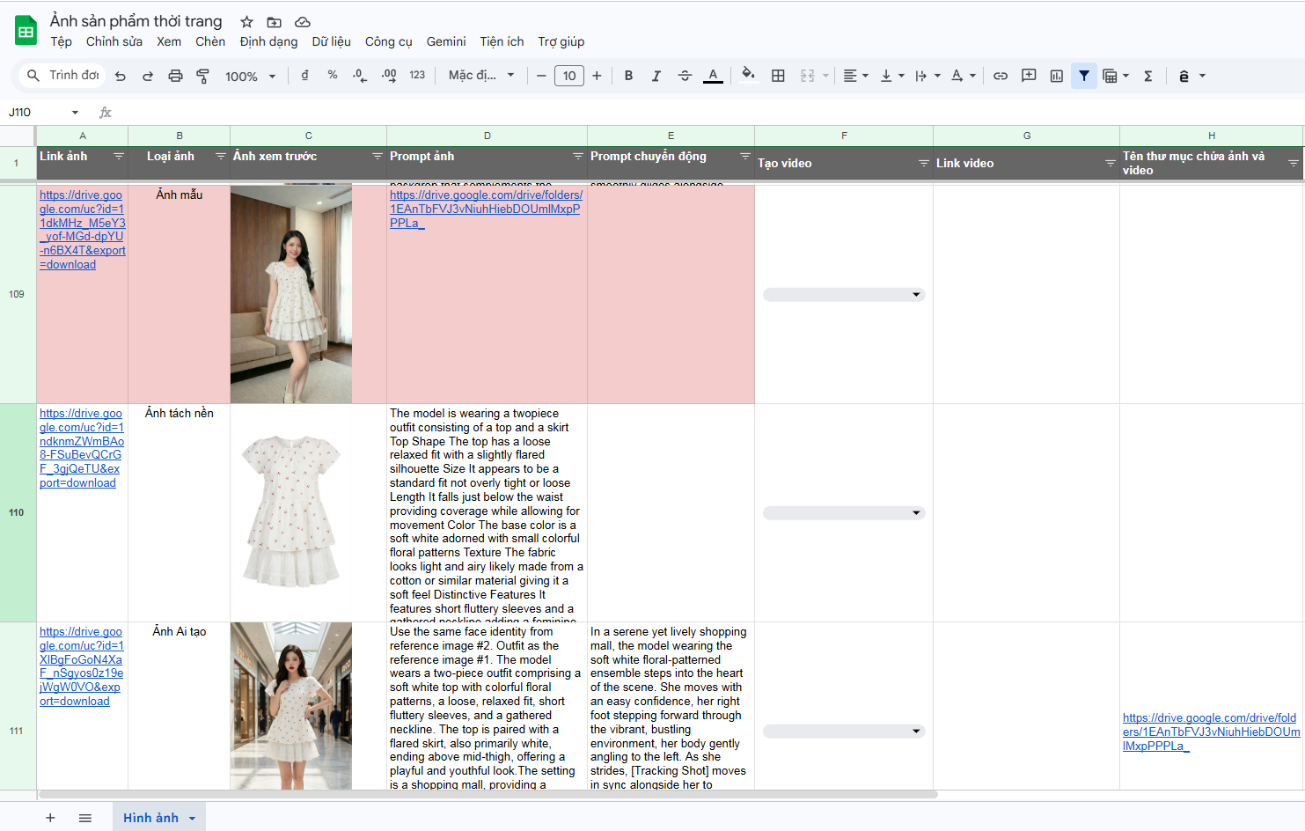Click the insert link icon
The image size is (1305, 831).
[1001, 76]
